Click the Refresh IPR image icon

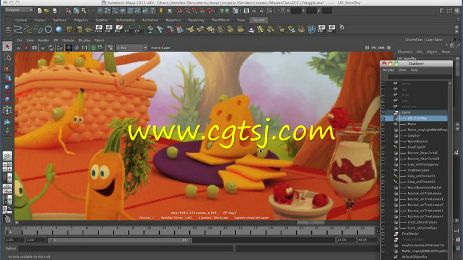pyautogui.click(x=51, y=48)
